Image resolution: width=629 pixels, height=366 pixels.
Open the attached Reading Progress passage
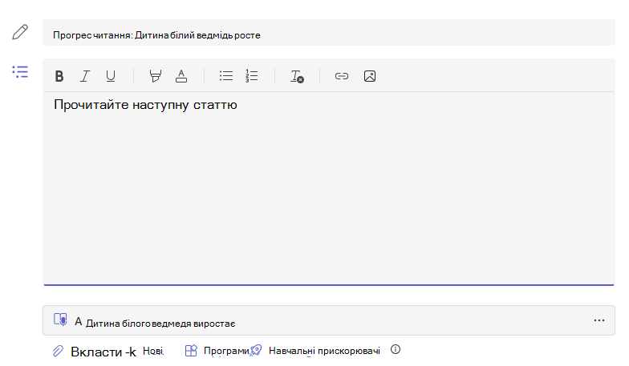pos(329,320)
